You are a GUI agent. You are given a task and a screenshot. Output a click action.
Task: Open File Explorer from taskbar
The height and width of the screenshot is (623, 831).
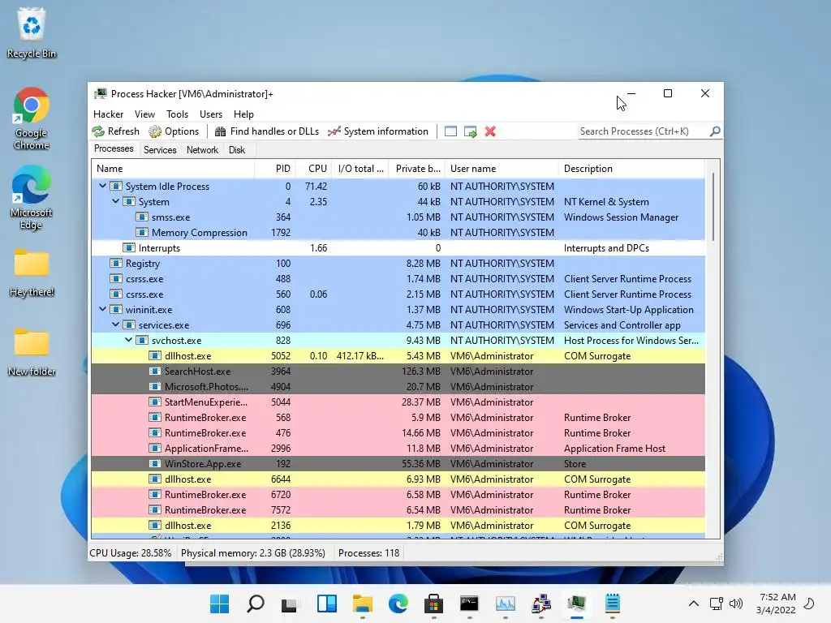point(363,604)
